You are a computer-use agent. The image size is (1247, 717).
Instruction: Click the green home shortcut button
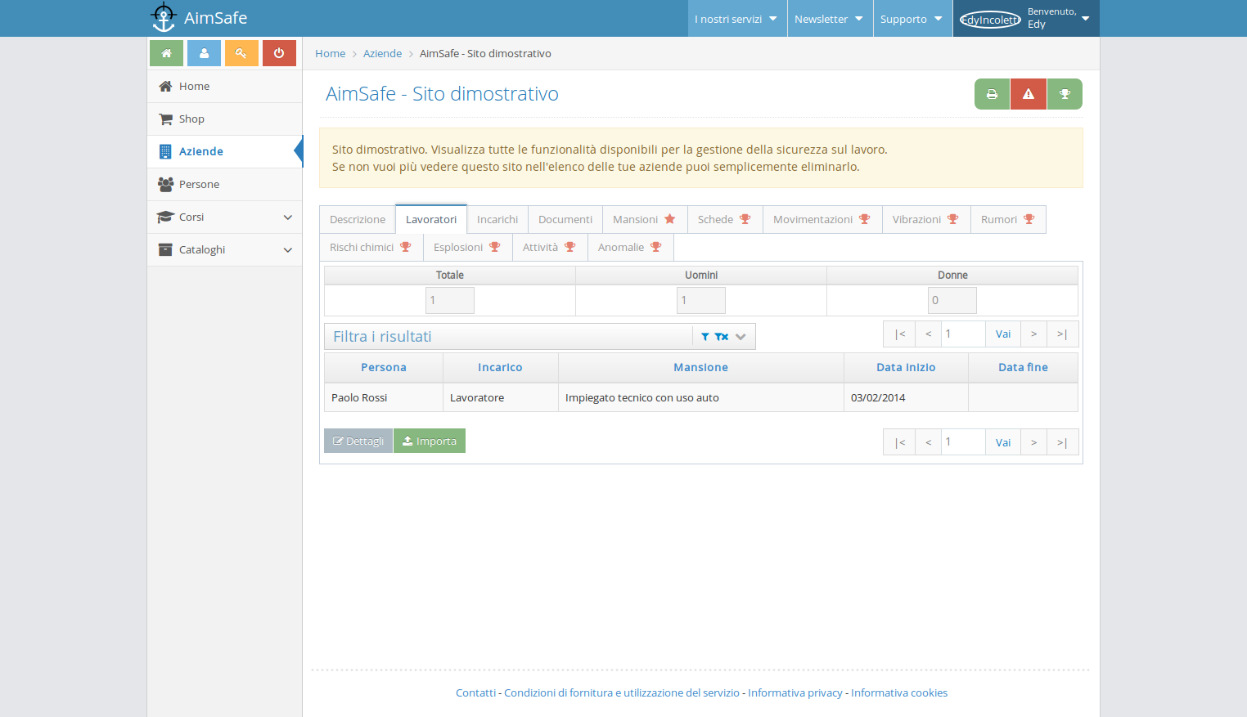point(166,53)
